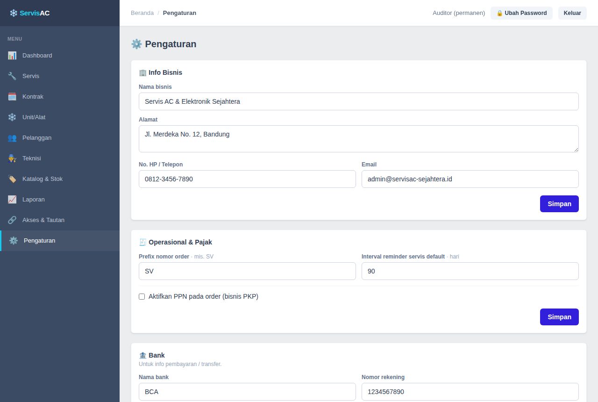Open the Laporan menu item
This screenshot has width=598, height=402.
[60, 200]
